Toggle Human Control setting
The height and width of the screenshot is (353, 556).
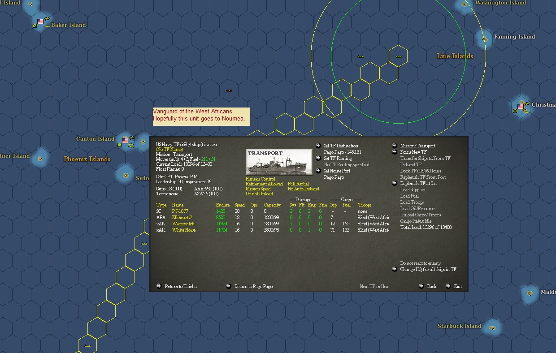261,179
